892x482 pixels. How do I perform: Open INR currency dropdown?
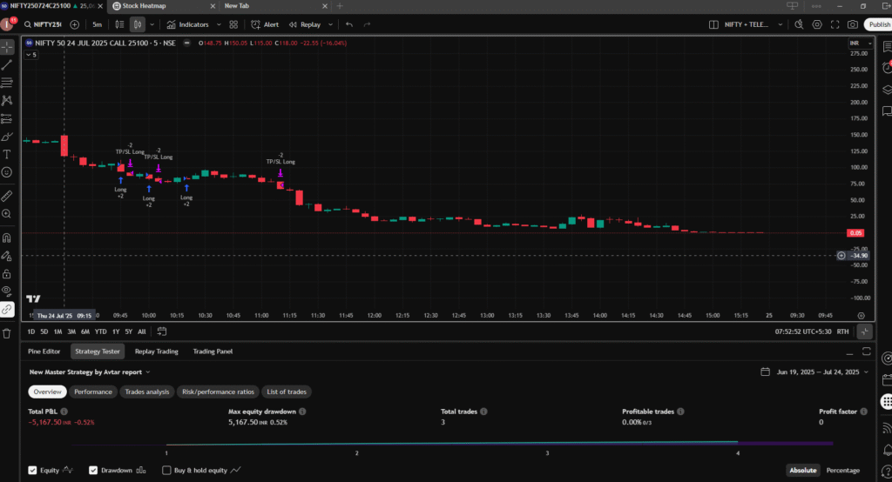tap(860, 44)
